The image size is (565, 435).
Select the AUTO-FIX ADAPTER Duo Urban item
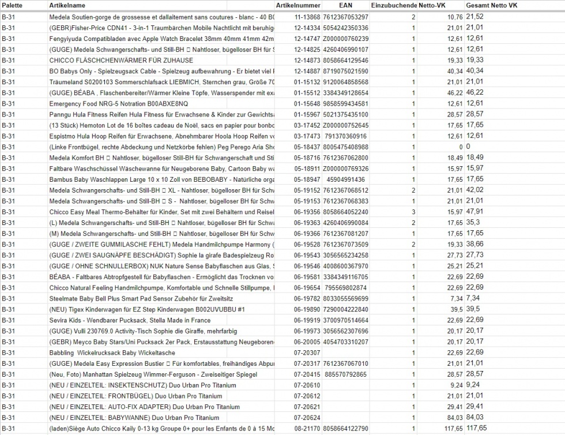click(145, 407)
